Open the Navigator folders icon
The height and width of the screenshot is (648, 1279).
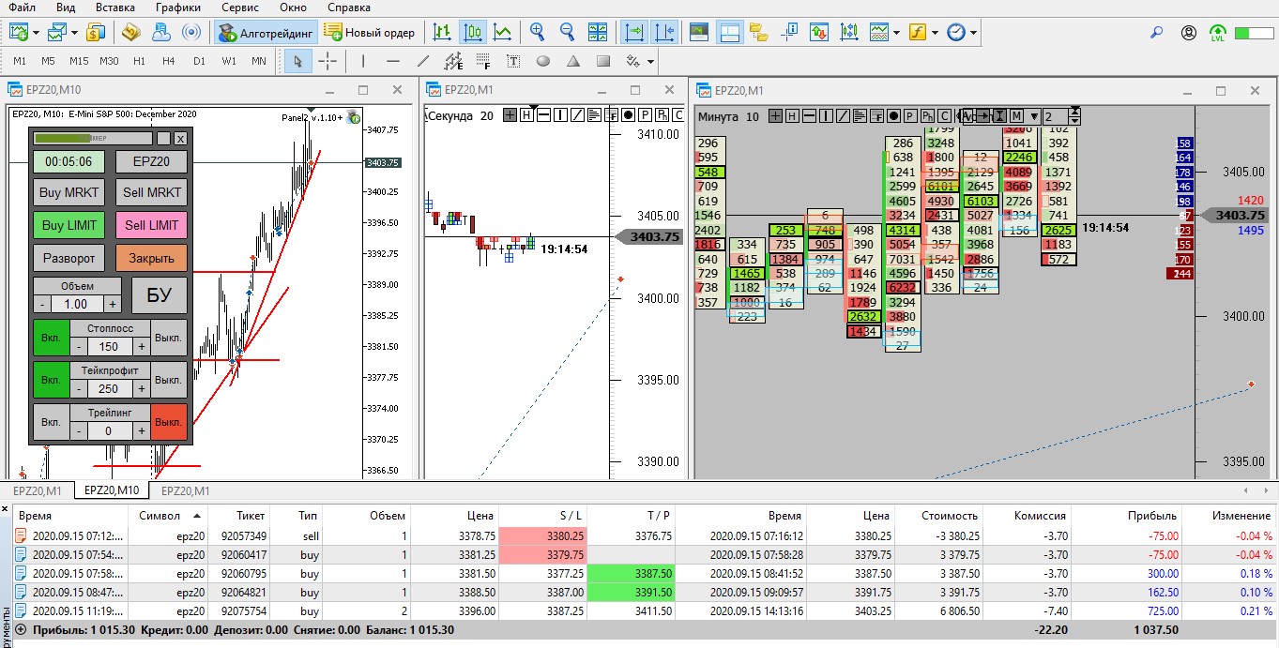click(x=758, y=32)
